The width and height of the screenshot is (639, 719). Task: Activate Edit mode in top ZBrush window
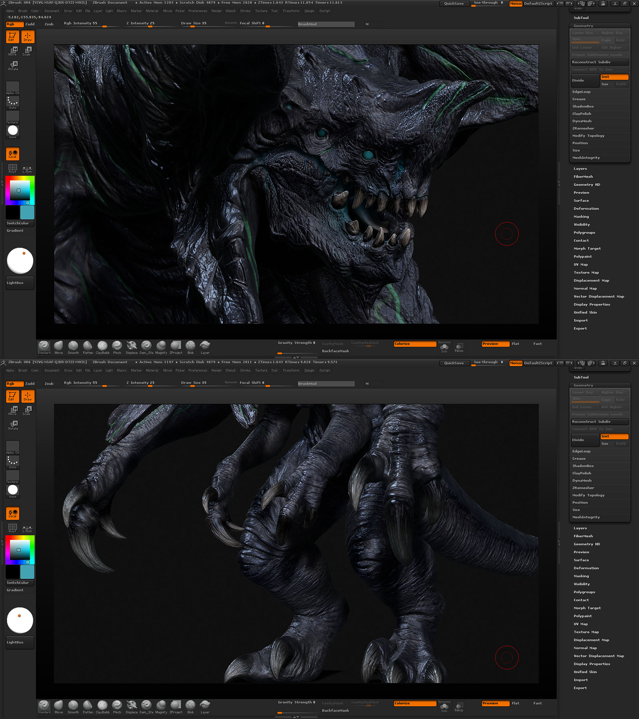coord(12,37)
